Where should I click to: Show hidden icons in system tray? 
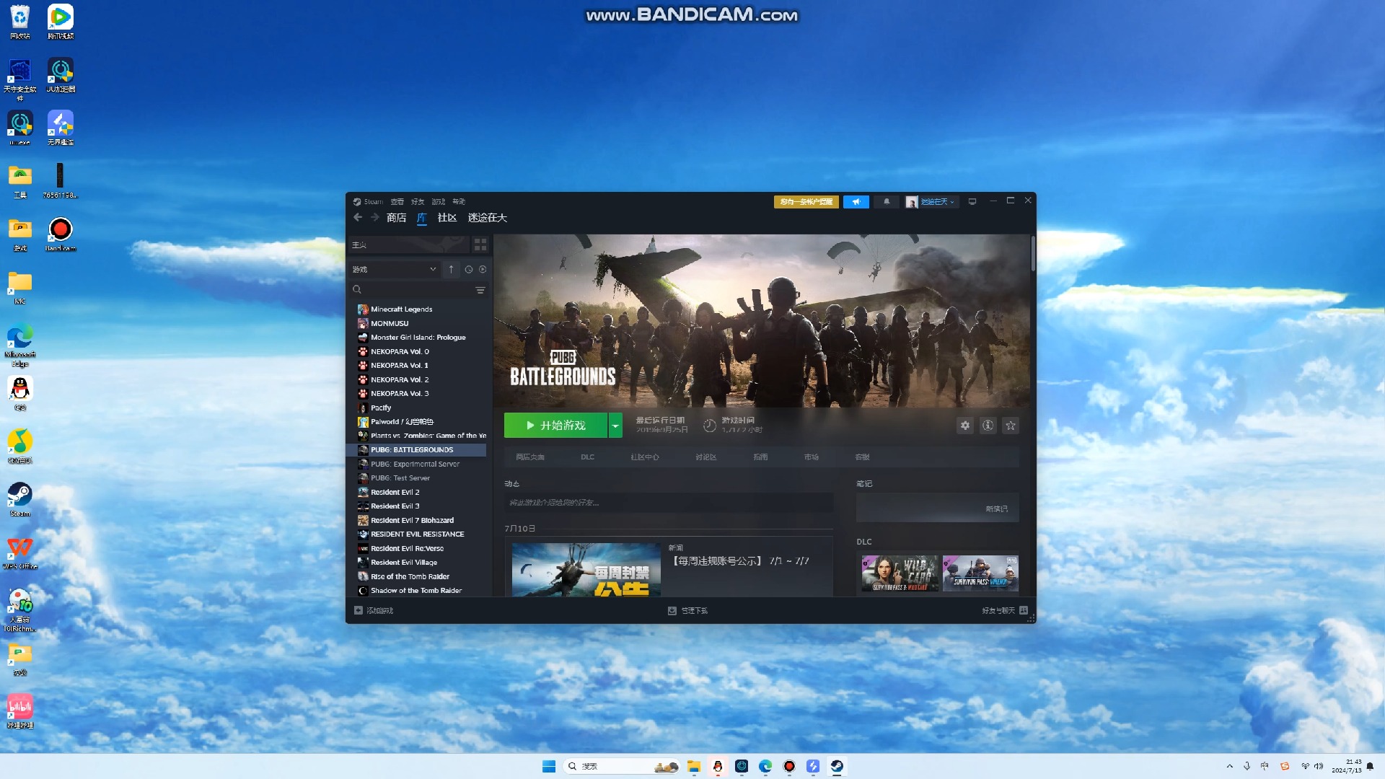coord(1230,766)
